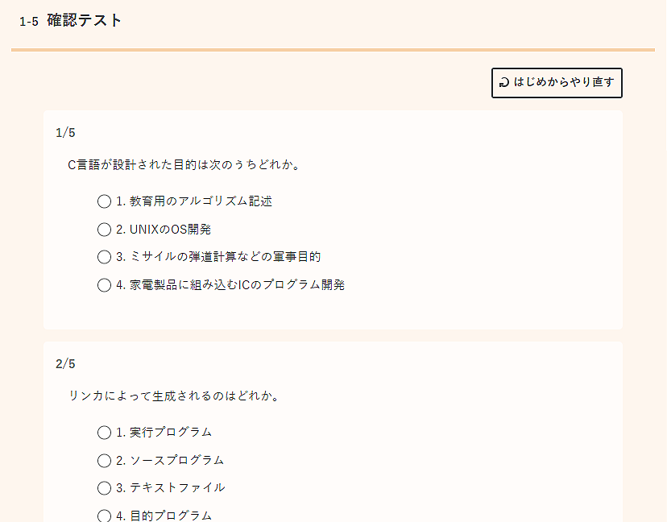667x522 pixels.
Task: Click the 2/5 question number label
Action: tap(65, 364)
